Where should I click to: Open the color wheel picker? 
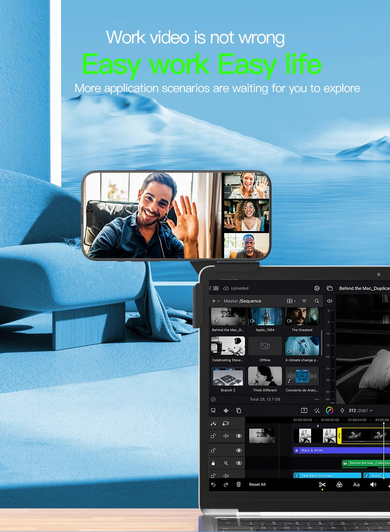[329, 411]
